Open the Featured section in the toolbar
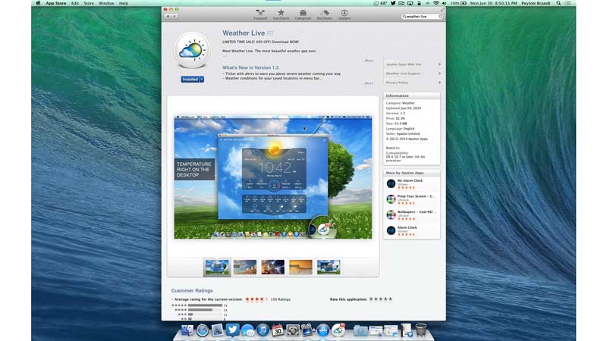The width and height of the screenshot is (607, 341). (x=260, y=14)
